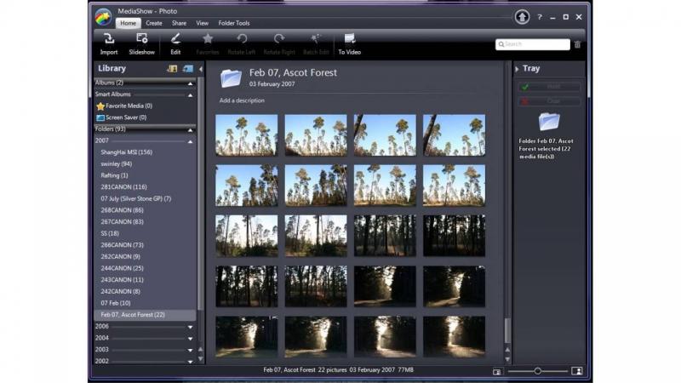Select the ShangHai MSI (156) folder

[x=126, y=151]
